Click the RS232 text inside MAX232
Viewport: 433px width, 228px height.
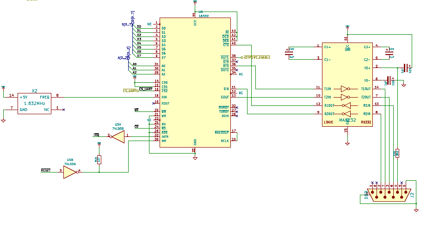coord(366,122)
